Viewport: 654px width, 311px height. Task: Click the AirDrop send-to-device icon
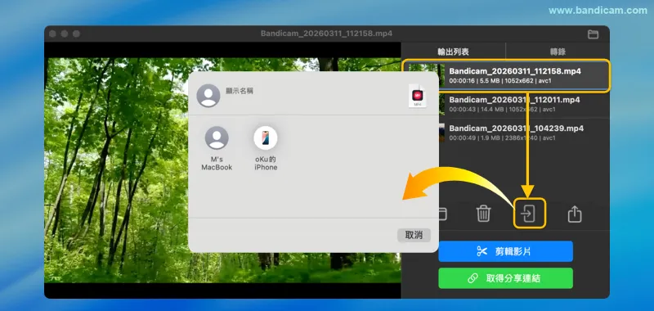click(529, 214)
